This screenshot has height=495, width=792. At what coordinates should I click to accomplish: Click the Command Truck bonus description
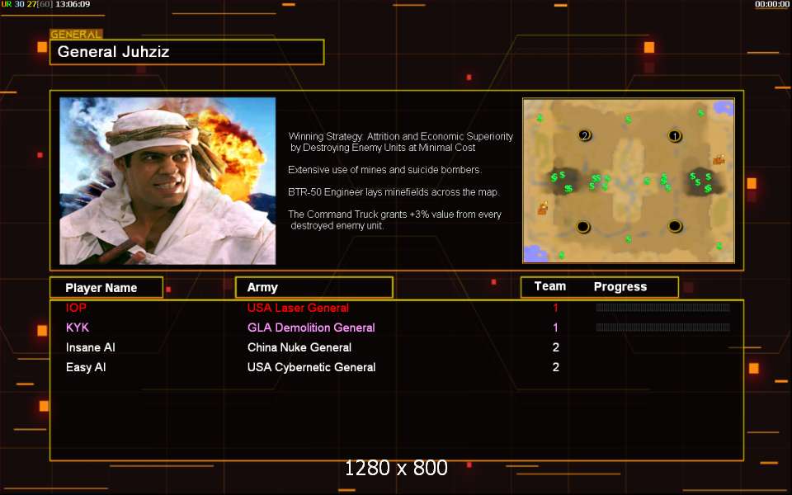394,219
